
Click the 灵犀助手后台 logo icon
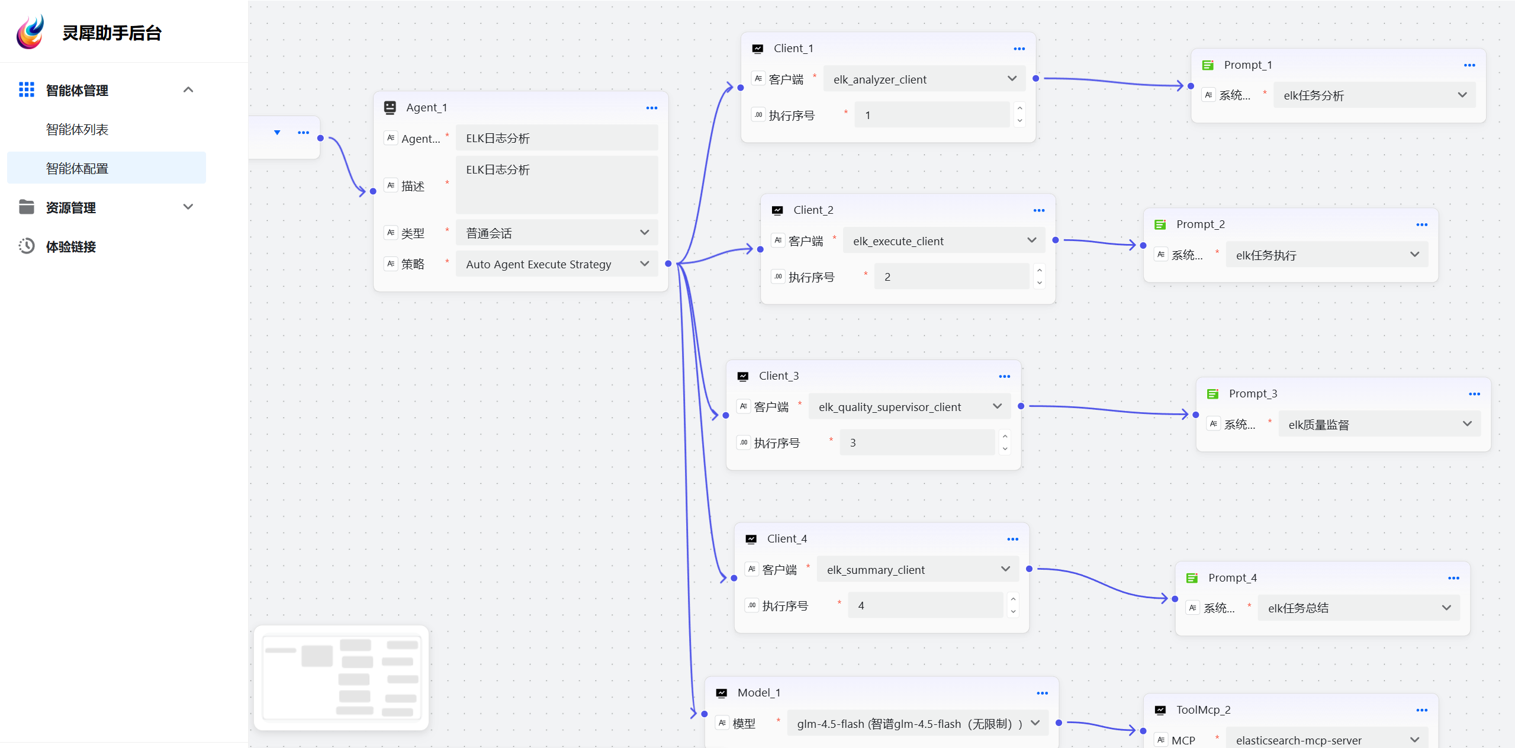pyautogui.click(x=31, y=33)
